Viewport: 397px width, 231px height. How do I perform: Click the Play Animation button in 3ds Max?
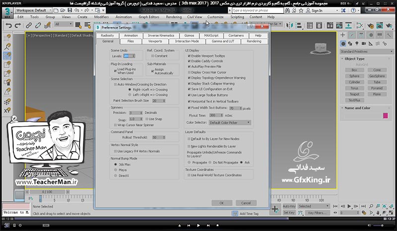tap(349, 206)
